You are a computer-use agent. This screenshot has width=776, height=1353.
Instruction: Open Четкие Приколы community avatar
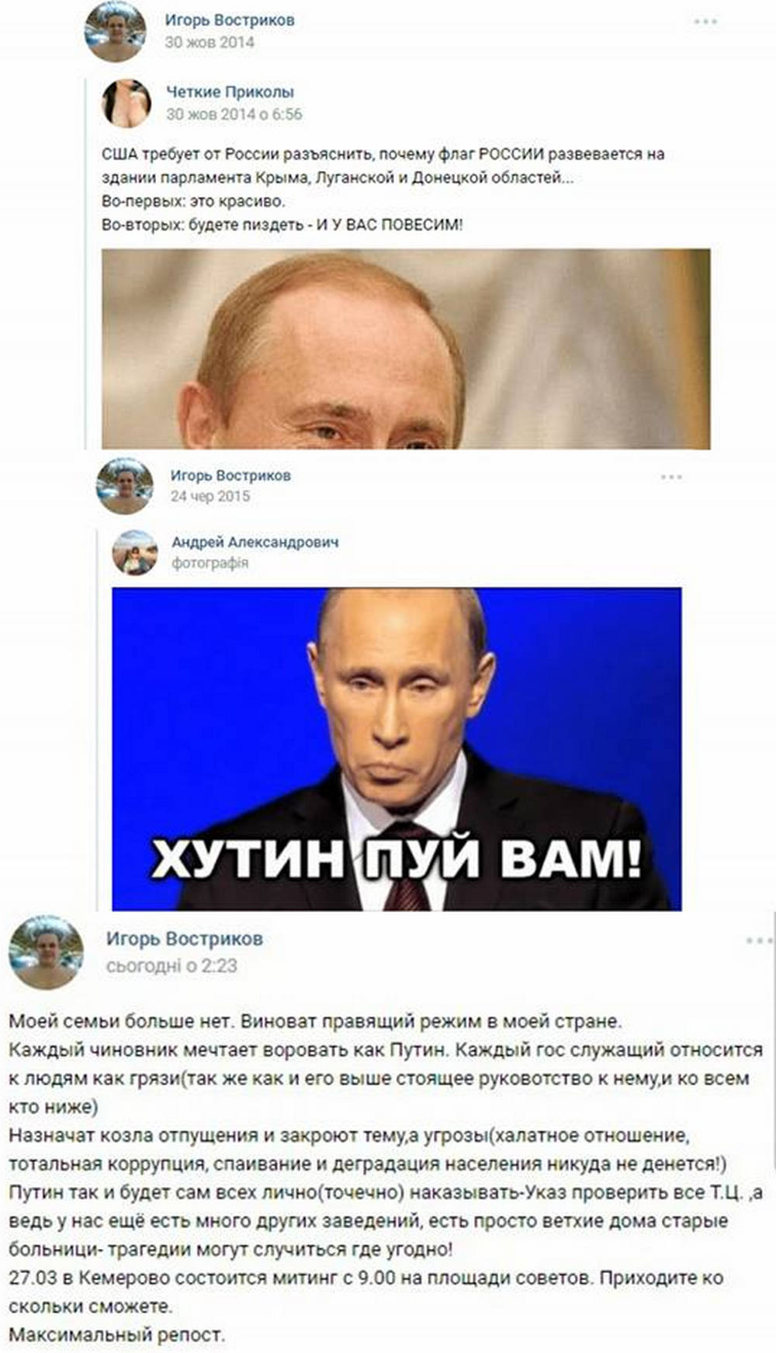coord(126,103)
